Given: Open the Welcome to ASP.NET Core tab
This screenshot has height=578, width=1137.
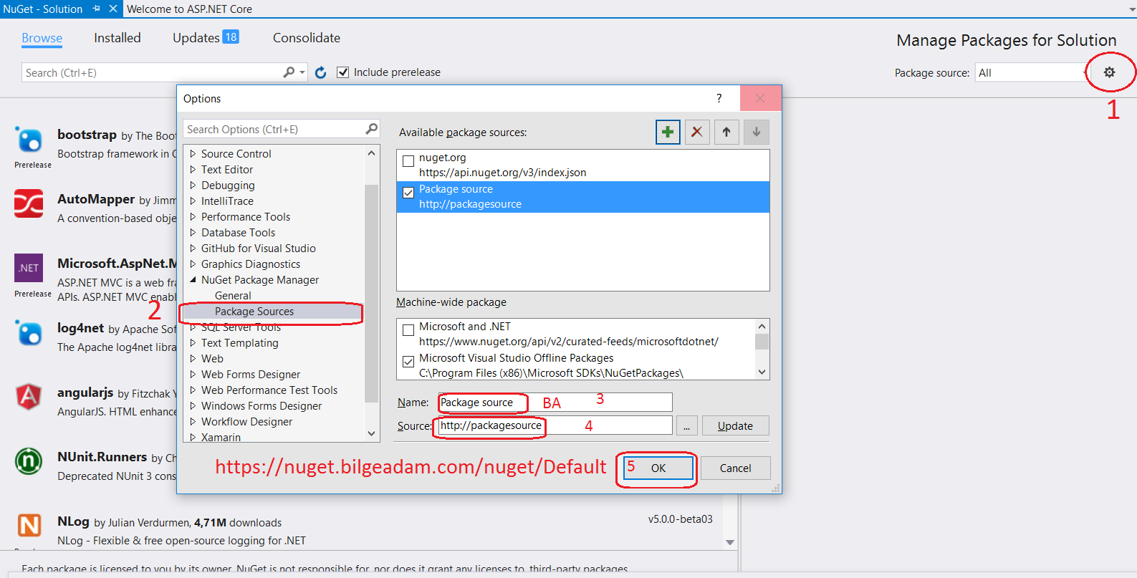Looking at the screenshot, I should (x=189, y=9).
